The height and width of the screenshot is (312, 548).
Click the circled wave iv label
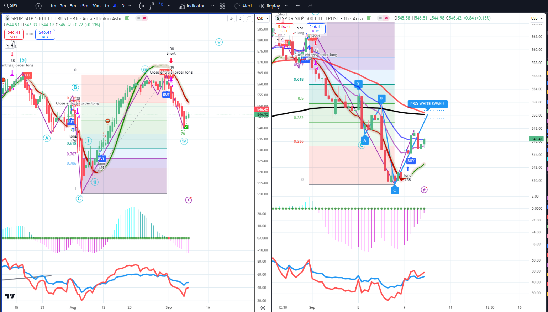[x=184, y=141]
